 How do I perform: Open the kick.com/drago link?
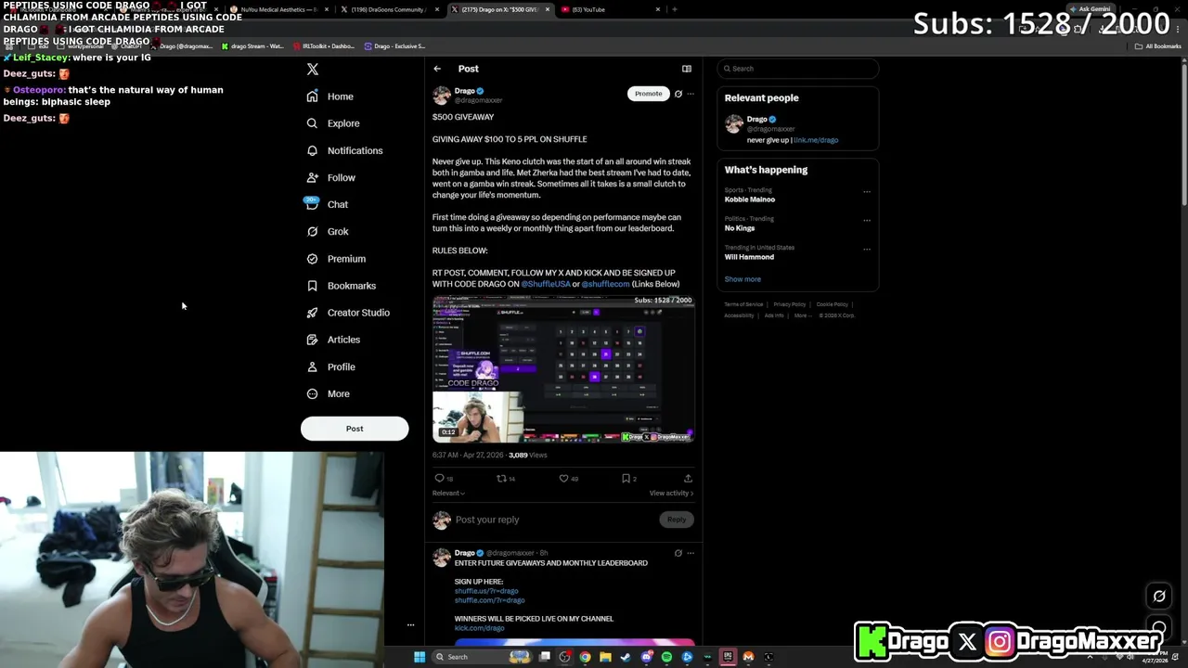click(x=480, y=628)
